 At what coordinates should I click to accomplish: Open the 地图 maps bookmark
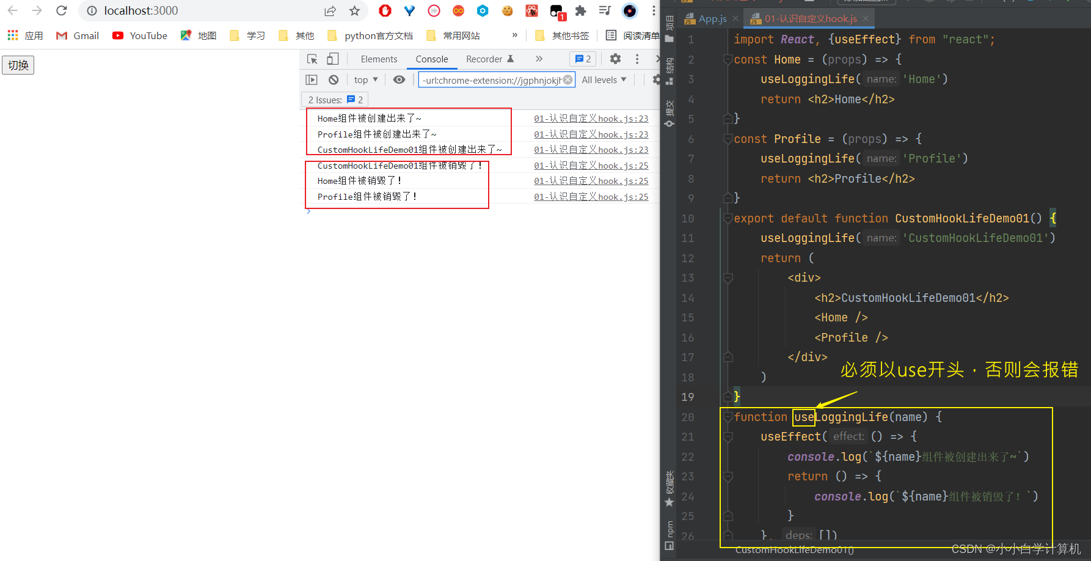(199, 35)
